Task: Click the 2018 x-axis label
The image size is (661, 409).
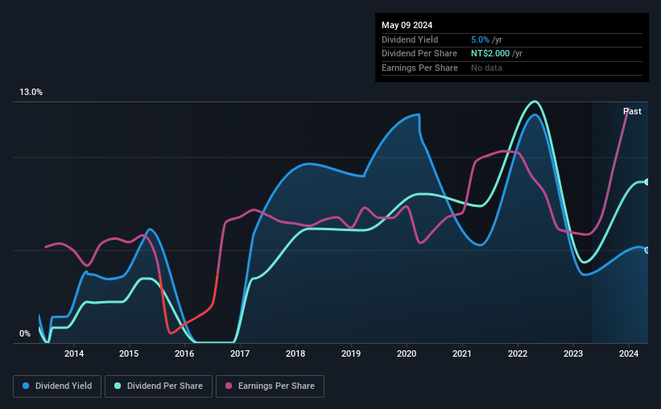Action: coord(295,353)
